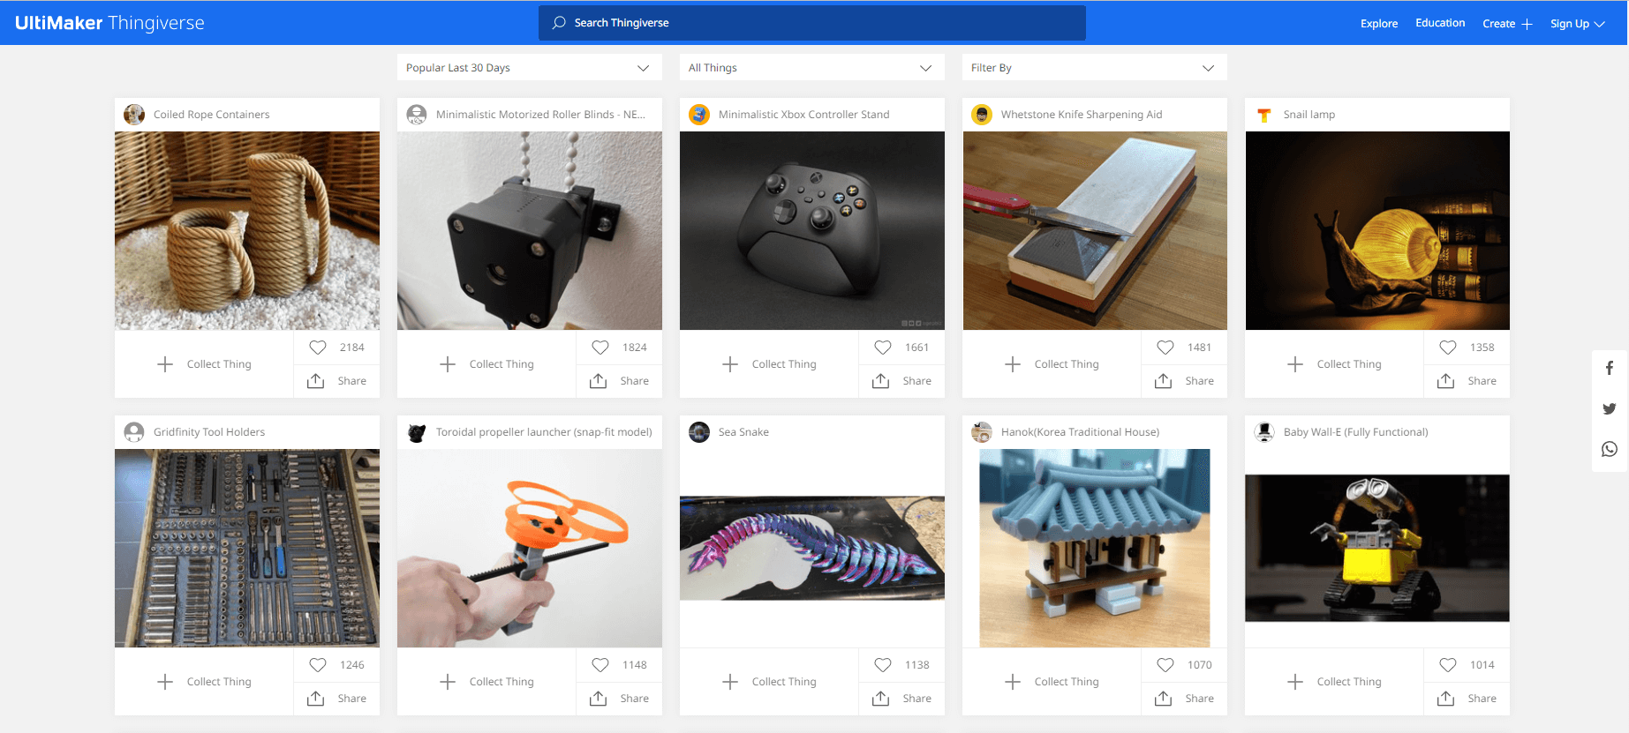
Task: Like the Sea Snake heart icon
Action: (x=883, y=665)
